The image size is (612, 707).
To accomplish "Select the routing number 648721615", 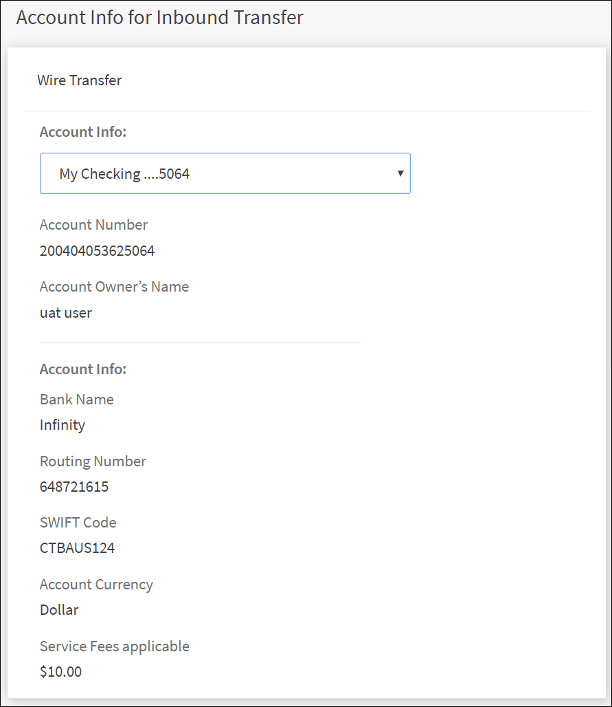I will pyautogui.click(x=74, y=487).
